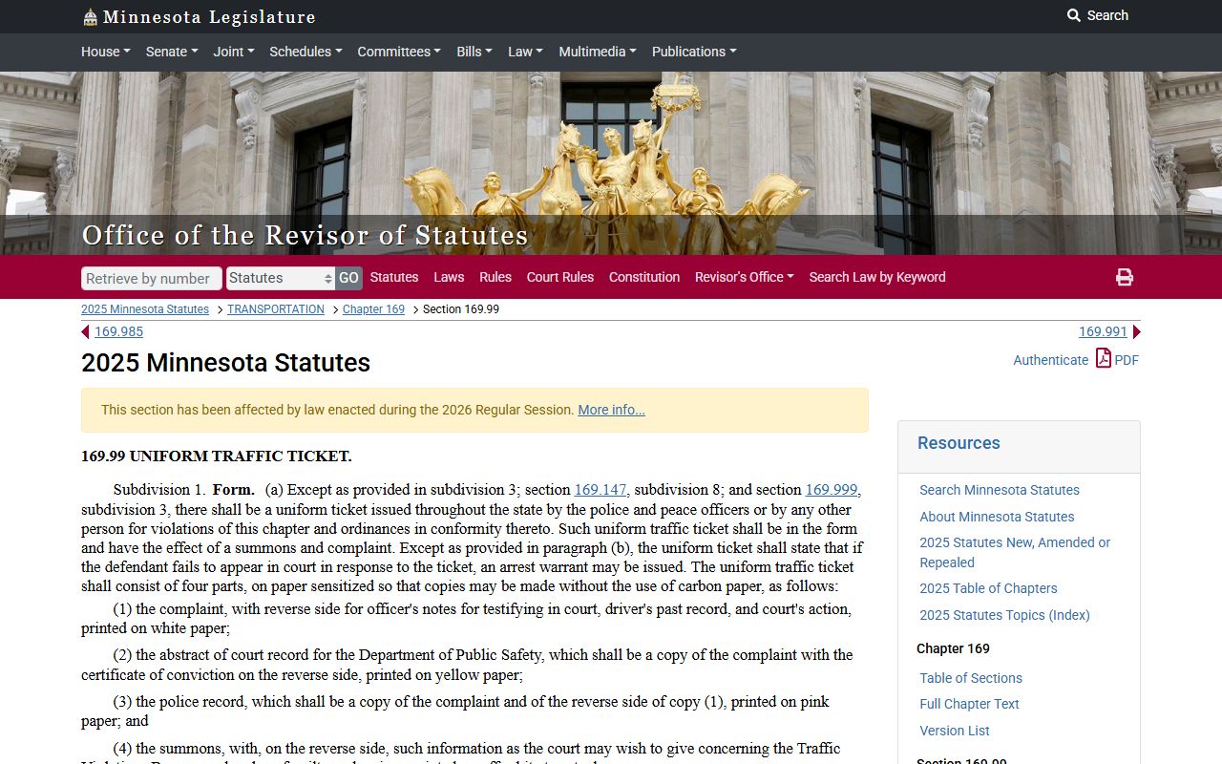Click the right arrow to next section
The width and height of the screenshot is (1222, 764).
click(x=1137, y=332)
